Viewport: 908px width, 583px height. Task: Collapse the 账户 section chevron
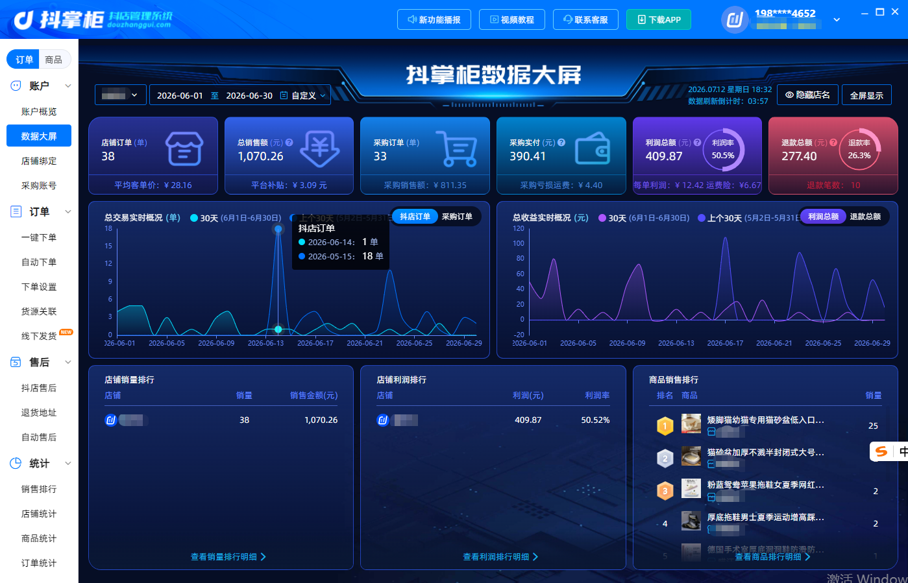(68, 86)
